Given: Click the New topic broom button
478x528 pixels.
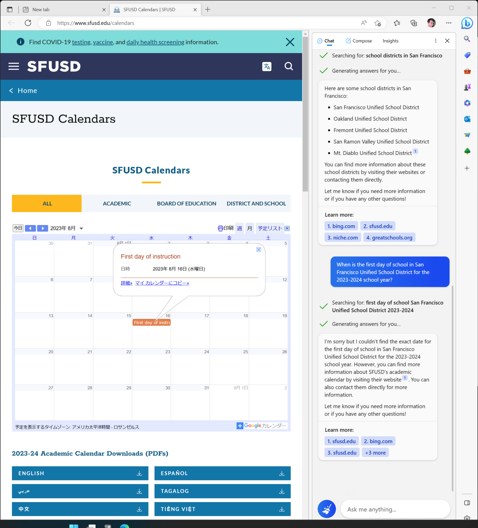Looking at the screenshot, I should tap(327, 509).
